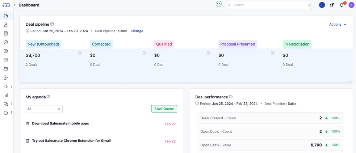This screenshot has width=356, height=153.
Task: Open the notifications bell icon
Action: coord(342,5)
